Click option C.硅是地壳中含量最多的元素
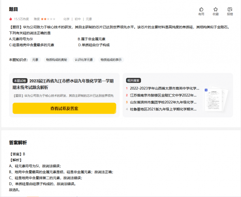This screenshot has height=197, width=241. point(32,45)
